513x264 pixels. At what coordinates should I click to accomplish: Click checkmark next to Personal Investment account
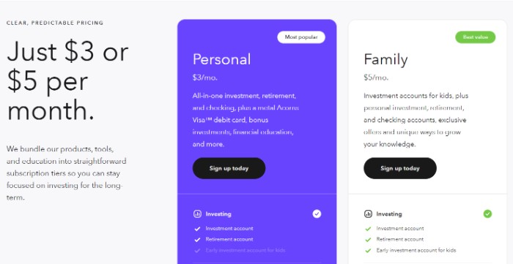[x=197, y=229]
